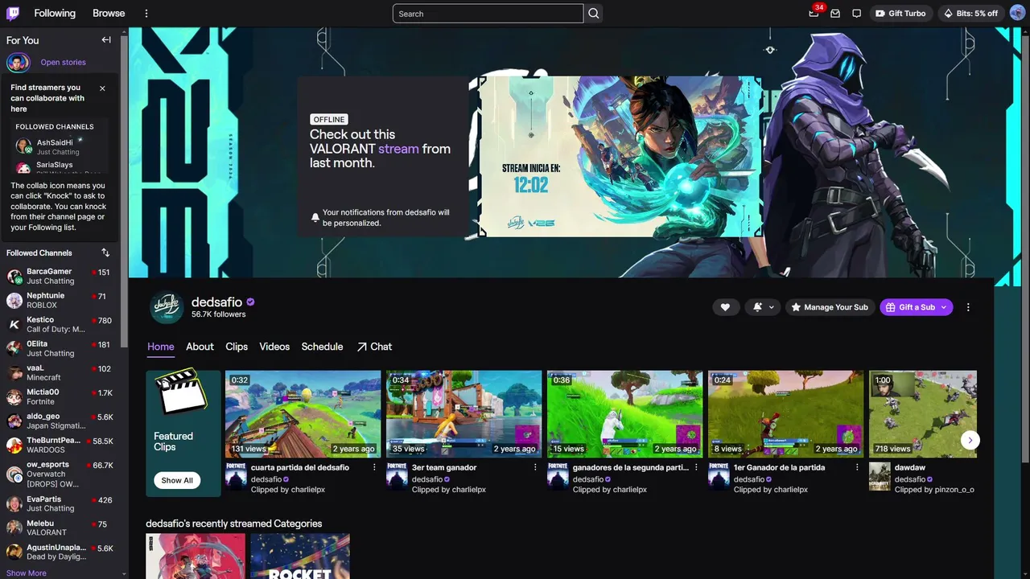
Task: Click game icon beside dawdaw clip
Action: [x=880, y=476]
